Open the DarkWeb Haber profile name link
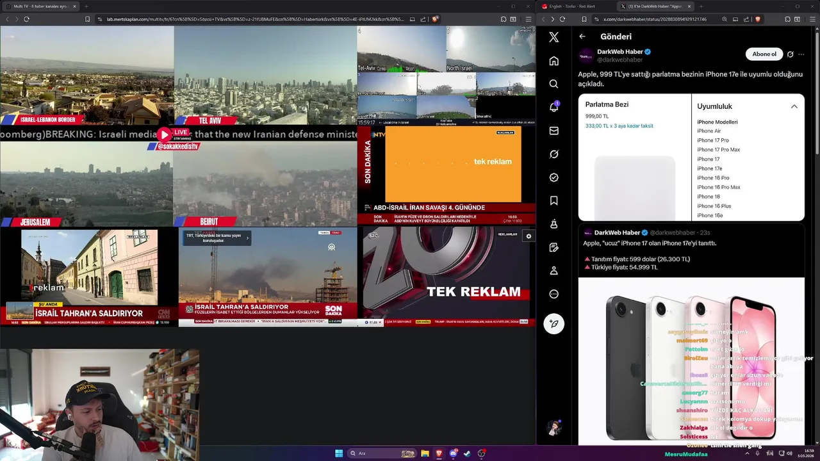Screen dimensions: 820x461 tap(619, 52)
